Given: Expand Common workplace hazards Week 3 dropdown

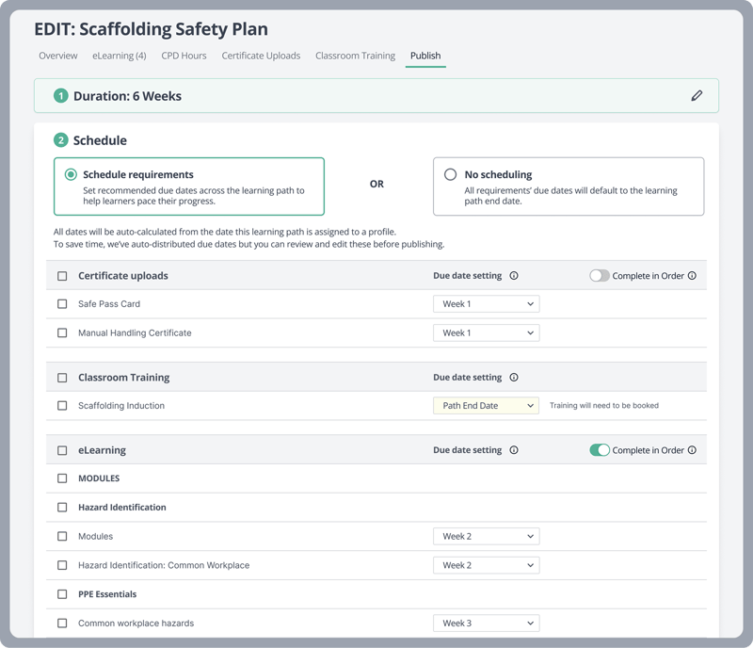Looking at the screenshot, I should pyautogui.click(x=486, y=624).
